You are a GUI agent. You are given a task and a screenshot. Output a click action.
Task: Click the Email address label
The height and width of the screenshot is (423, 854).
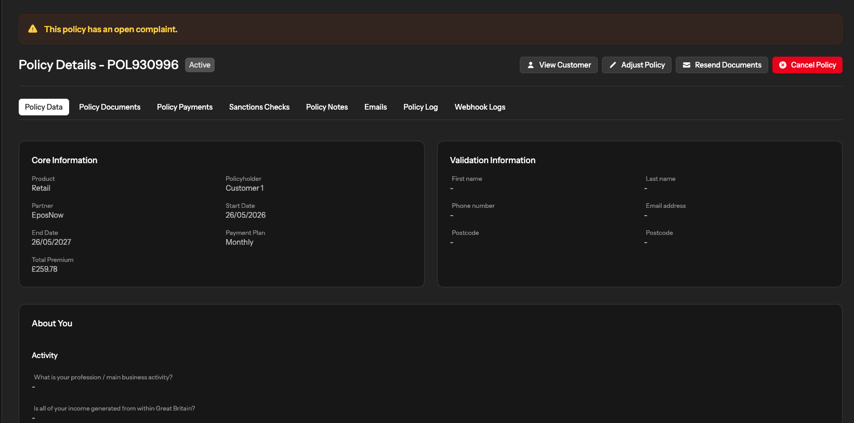point(666,206)
